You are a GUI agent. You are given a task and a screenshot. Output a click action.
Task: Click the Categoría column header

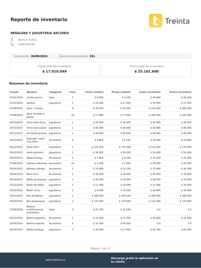55,92
